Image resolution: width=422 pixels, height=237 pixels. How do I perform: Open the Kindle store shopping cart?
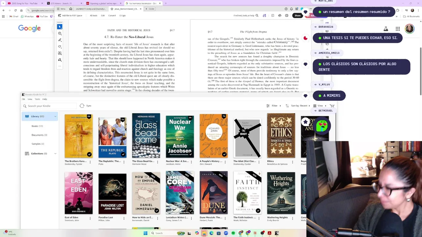332,106
